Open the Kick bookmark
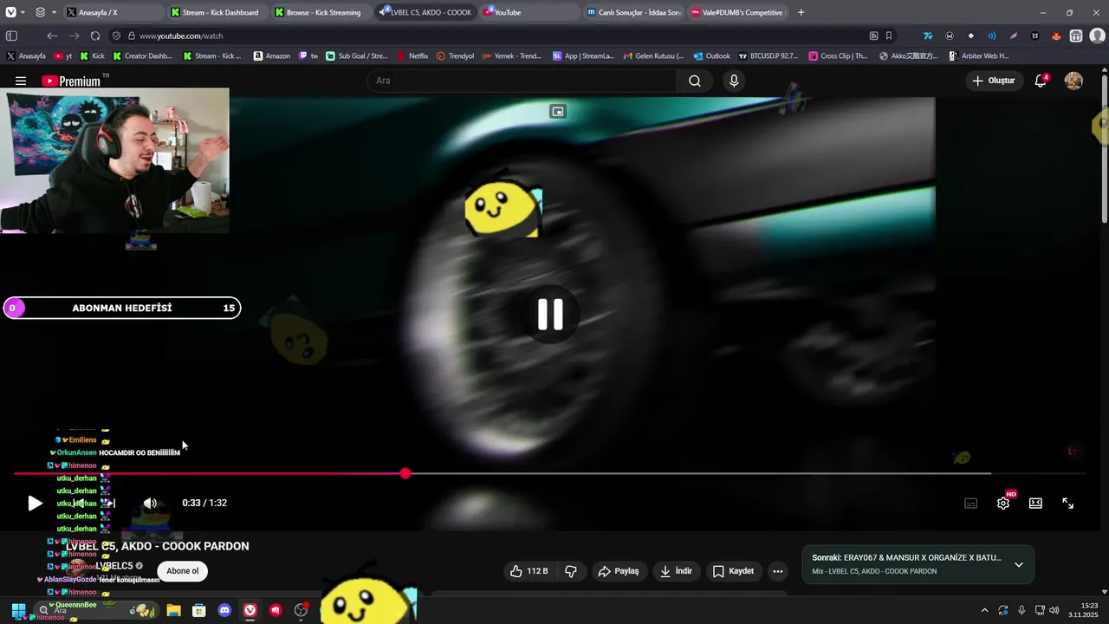 (x=92, y=55)
